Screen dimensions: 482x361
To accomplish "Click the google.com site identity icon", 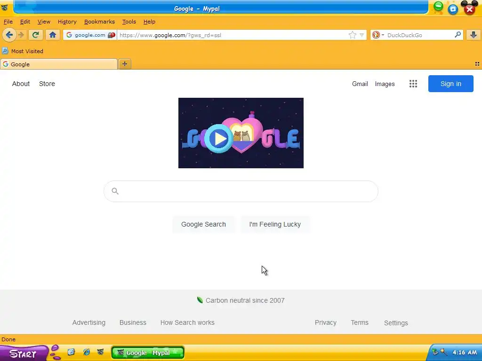I will tap(69, 35).
